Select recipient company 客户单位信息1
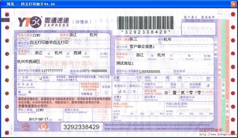The height and width of the screenshot is (138, 238). click(x=142, y=47)
